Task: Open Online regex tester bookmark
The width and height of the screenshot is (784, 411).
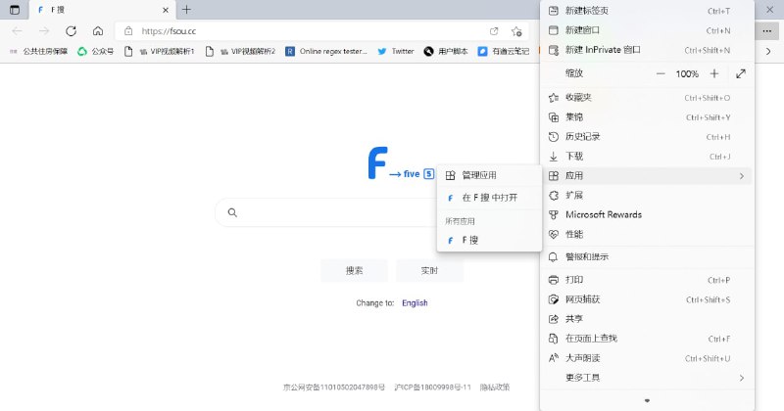Action: pyautogui.click(x=326, y=51)
